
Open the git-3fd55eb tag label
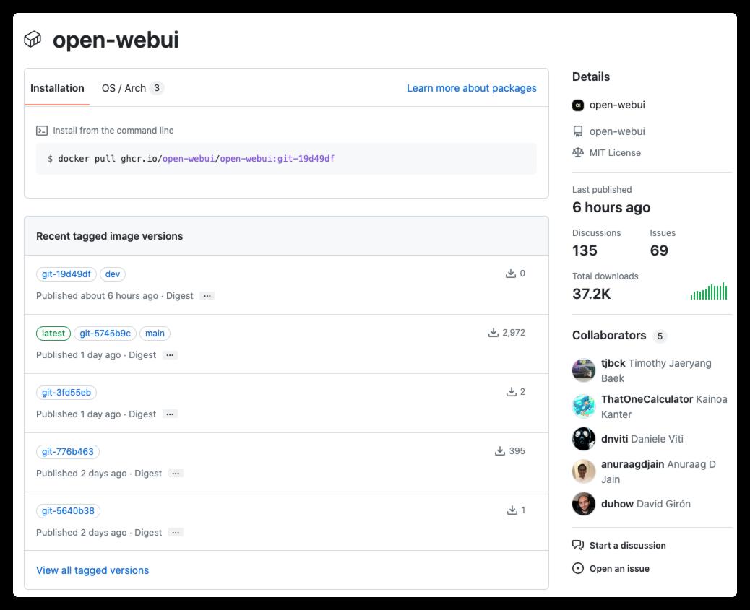66,393
